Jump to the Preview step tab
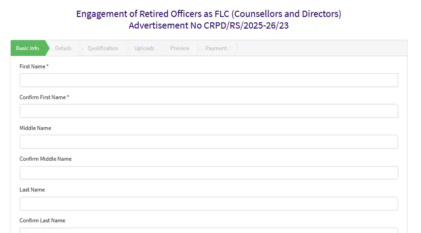The height and width of the screenshot is (233, 421). click(180, 48)
